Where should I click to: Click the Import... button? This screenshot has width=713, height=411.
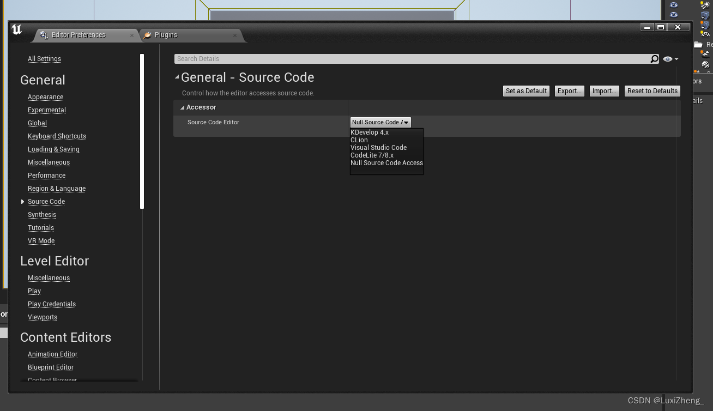coord(604,91)
